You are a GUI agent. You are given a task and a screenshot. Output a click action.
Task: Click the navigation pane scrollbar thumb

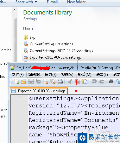[14, 40]
